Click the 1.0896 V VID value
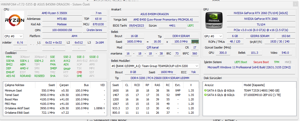Image resolution: width=300 pixels, height=121 pixels. click(x=99, y=108)
